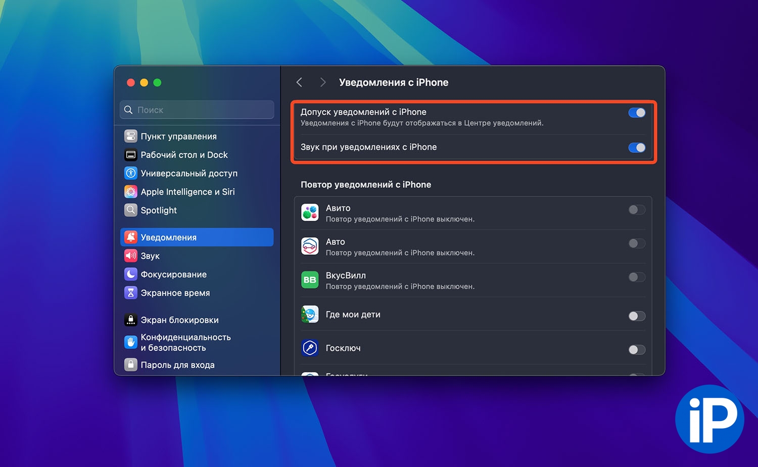Enable notification mirroring for Авто

click(x=637, y=243)
